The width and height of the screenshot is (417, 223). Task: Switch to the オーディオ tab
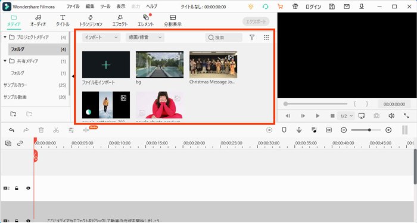[x=38, y=20]
